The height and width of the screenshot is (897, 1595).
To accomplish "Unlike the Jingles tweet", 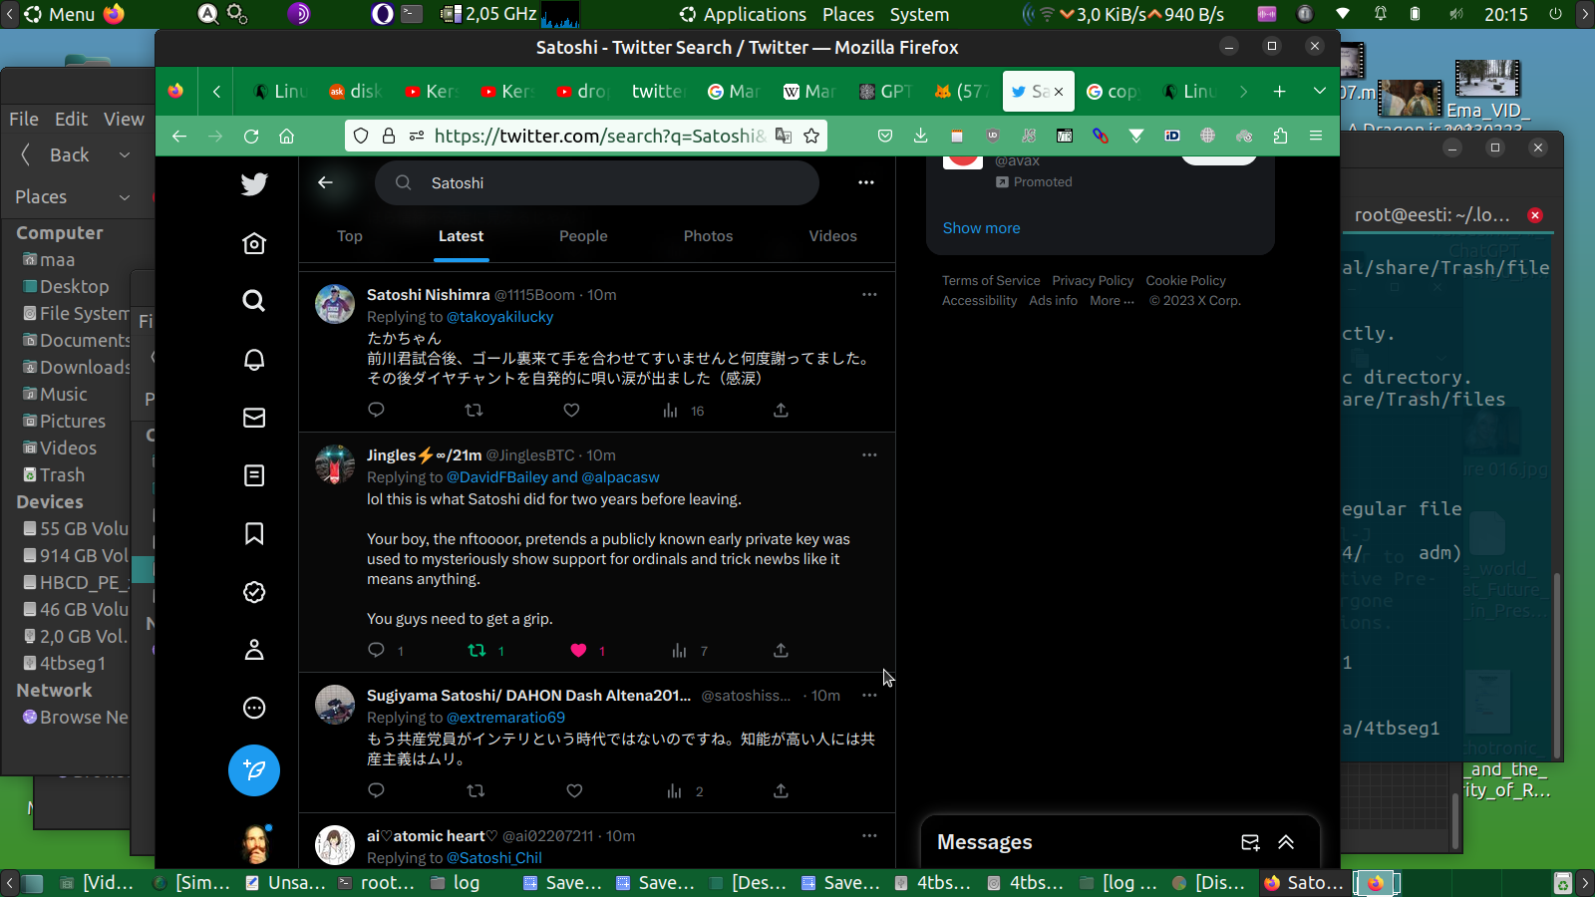I will 578,650.
